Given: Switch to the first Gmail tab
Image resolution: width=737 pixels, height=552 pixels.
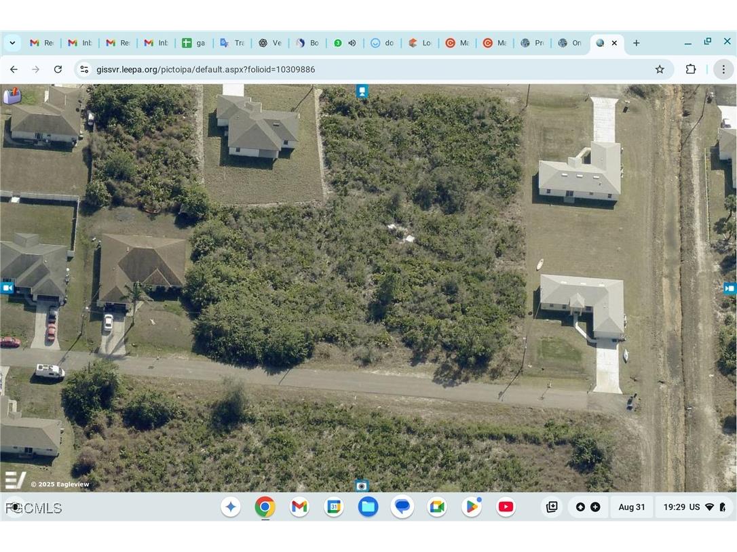Looking at the screenshot, I should pos(41,43).
